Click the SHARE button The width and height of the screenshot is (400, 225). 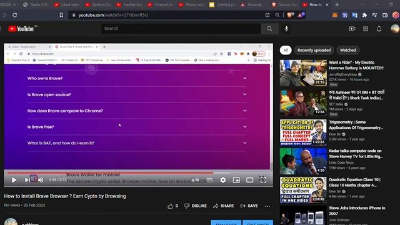(224, 206)
